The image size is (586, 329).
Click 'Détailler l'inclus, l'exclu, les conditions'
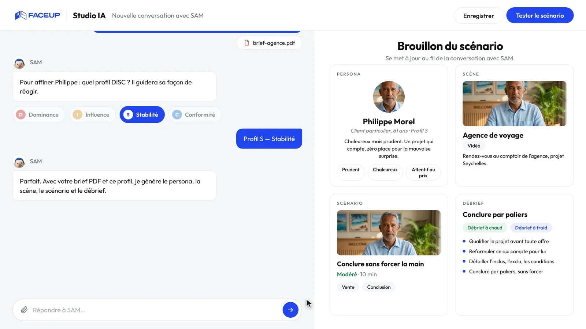coord(511,261)
